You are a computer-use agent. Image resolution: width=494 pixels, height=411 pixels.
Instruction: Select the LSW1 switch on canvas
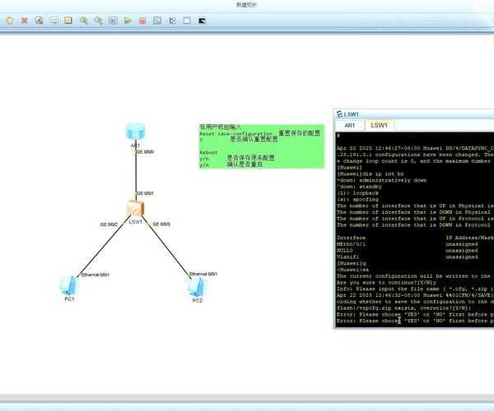tap(135, 210)
